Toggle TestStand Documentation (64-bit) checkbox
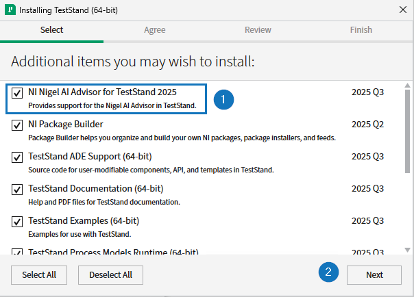The height and width of the screenshot is (297, 414). (17, 190)
